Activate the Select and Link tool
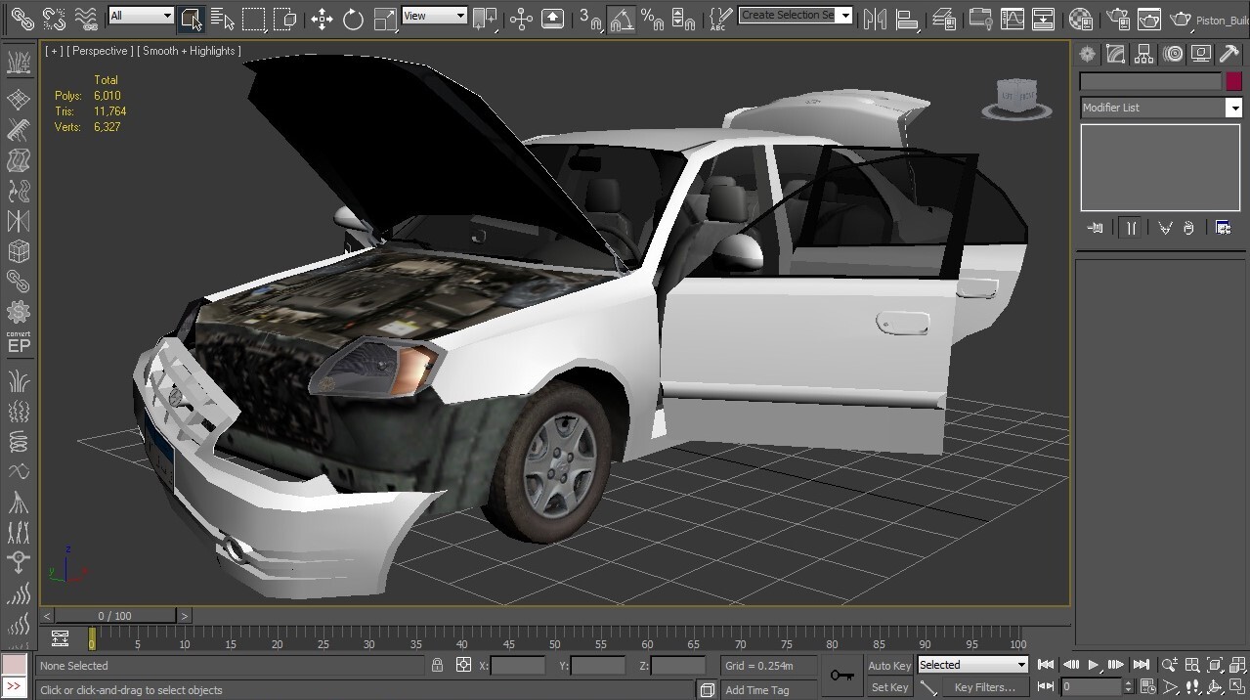The width and height of the screenshot is (1250, 700). point(21,19)
